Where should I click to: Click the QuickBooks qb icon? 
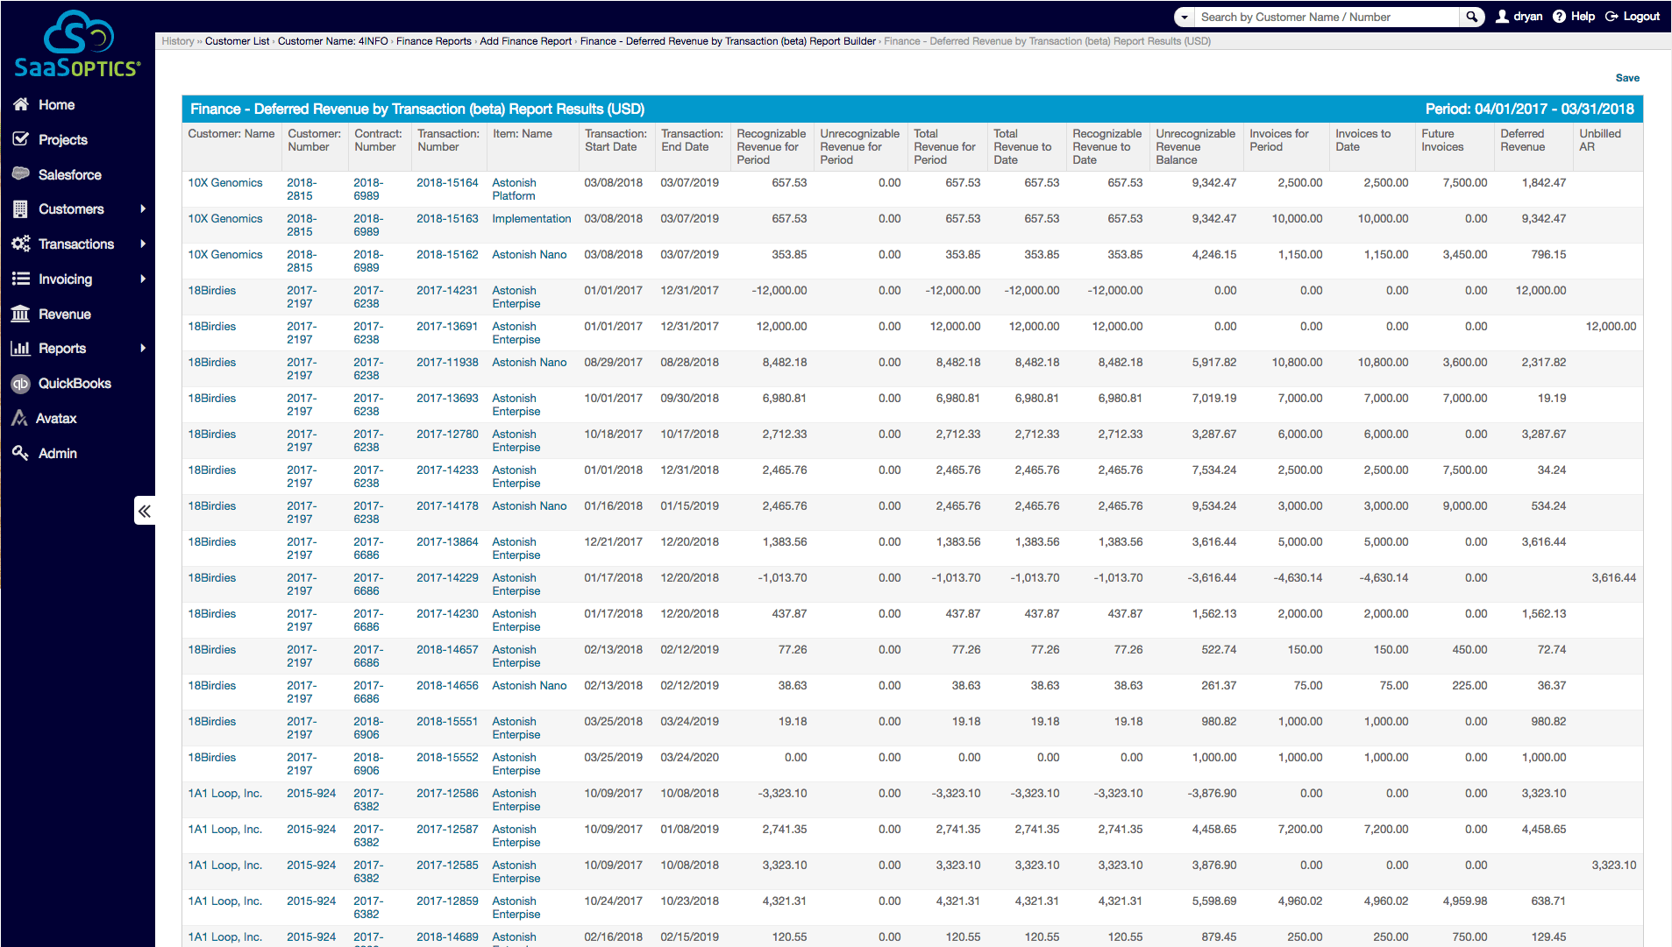21,384
